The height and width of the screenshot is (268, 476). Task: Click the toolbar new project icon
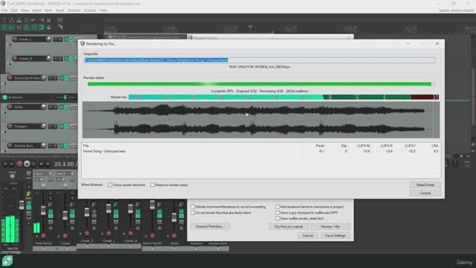[4, 20]
